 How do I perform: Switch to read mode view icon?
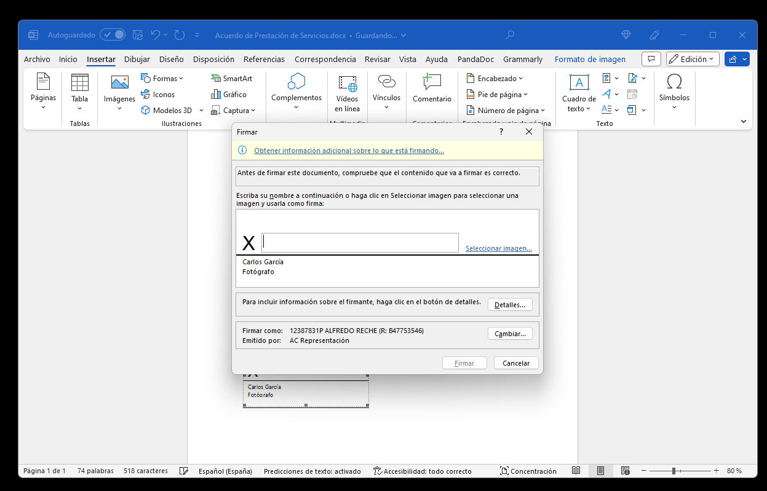(576, 471)
